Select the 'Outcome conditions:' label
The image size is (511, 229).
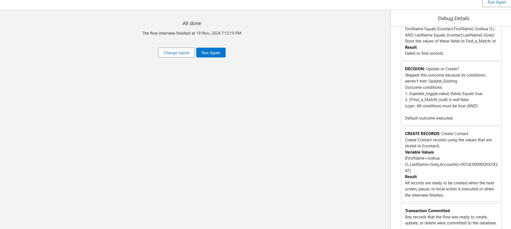coord(424,87)
